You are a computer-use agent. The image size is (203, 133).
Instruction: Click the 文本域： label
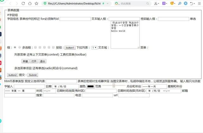[104, 47]
